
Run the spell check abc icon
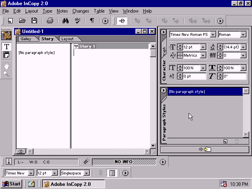point(78,21)
